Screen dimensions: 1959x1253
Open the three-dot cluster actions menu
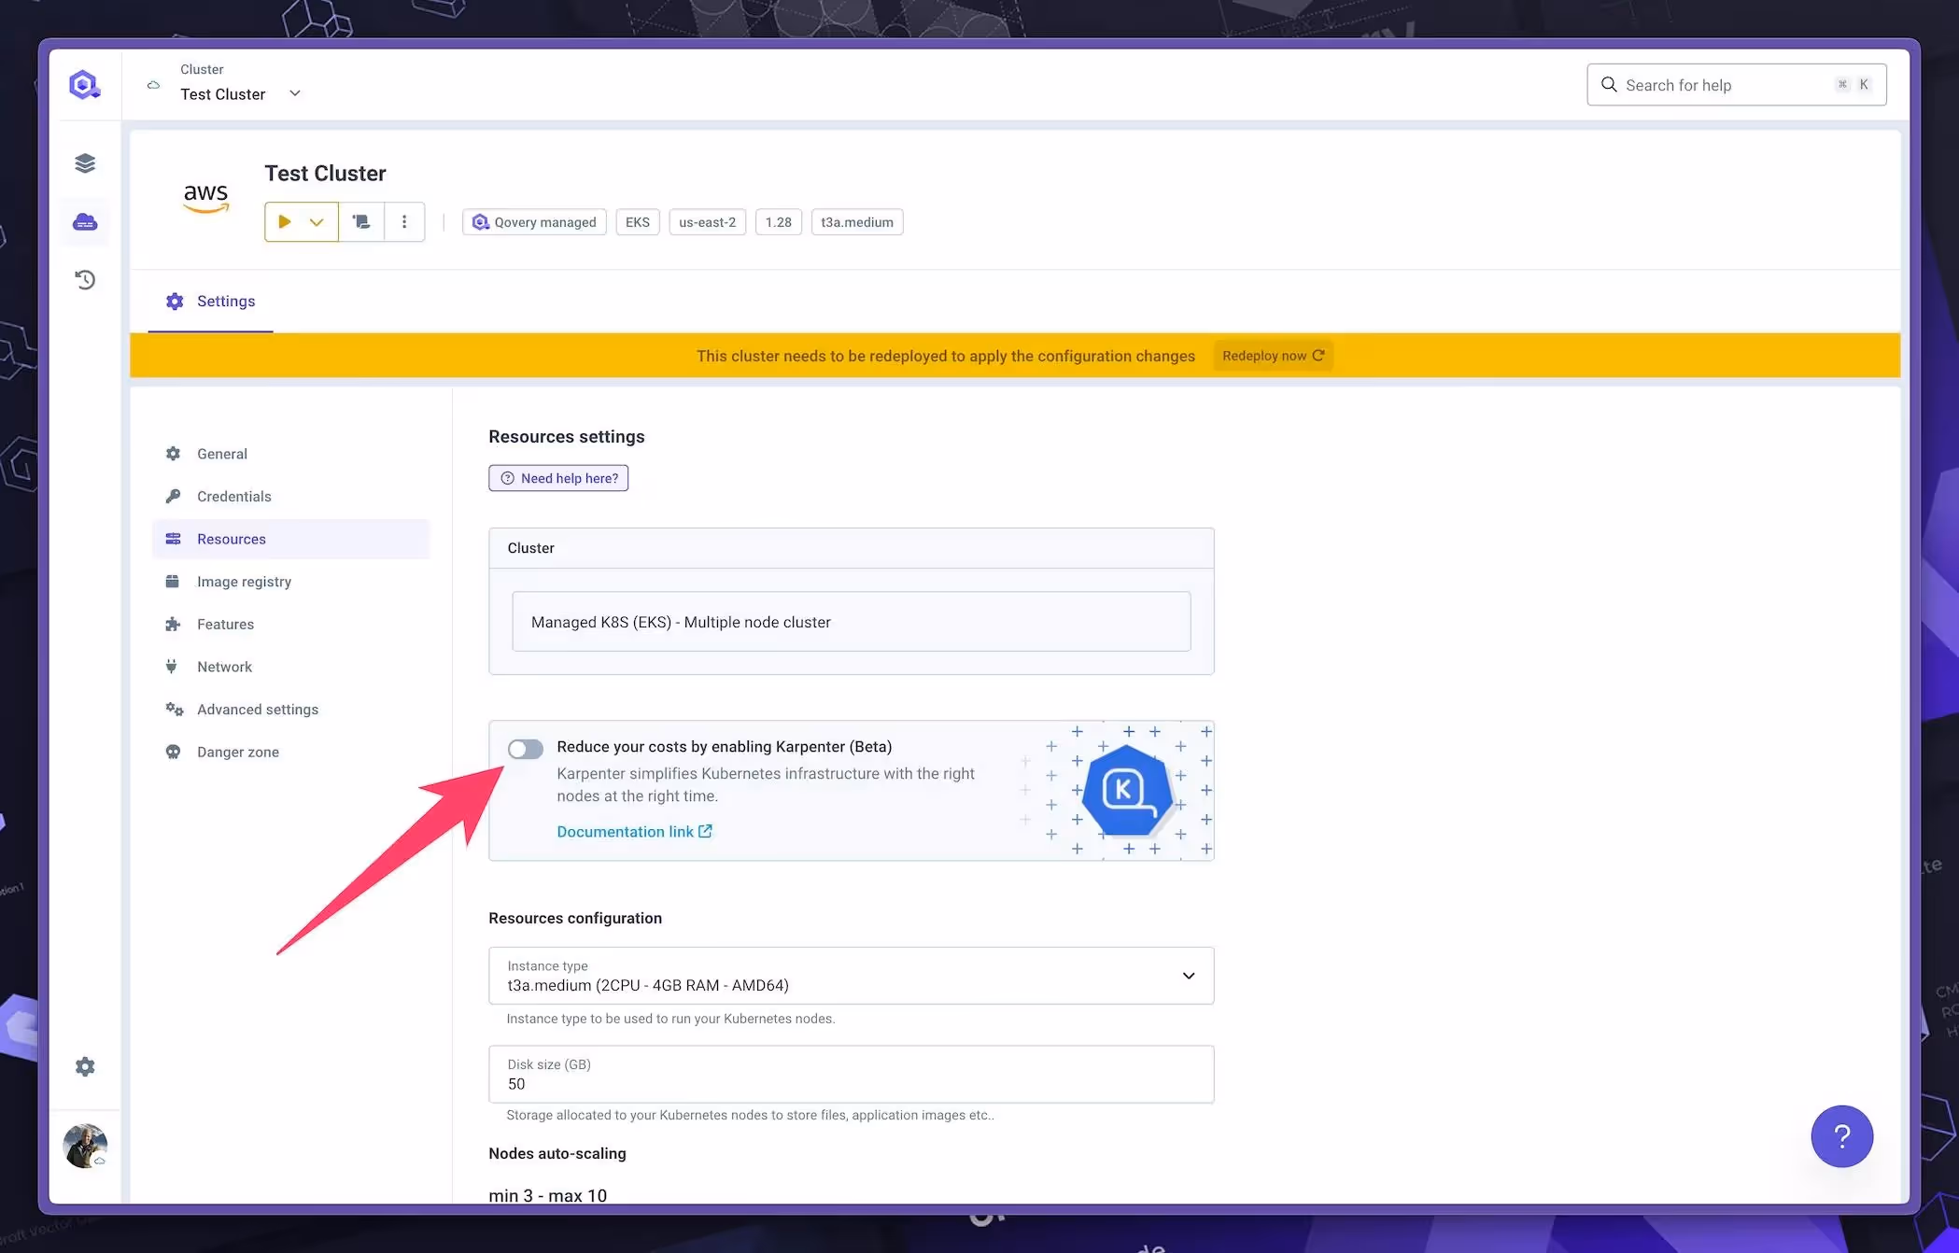pyautogui.click(x=404, y=222)
